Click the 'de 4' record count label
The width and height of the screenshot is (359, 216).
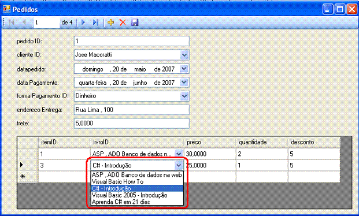coord(67,23)
